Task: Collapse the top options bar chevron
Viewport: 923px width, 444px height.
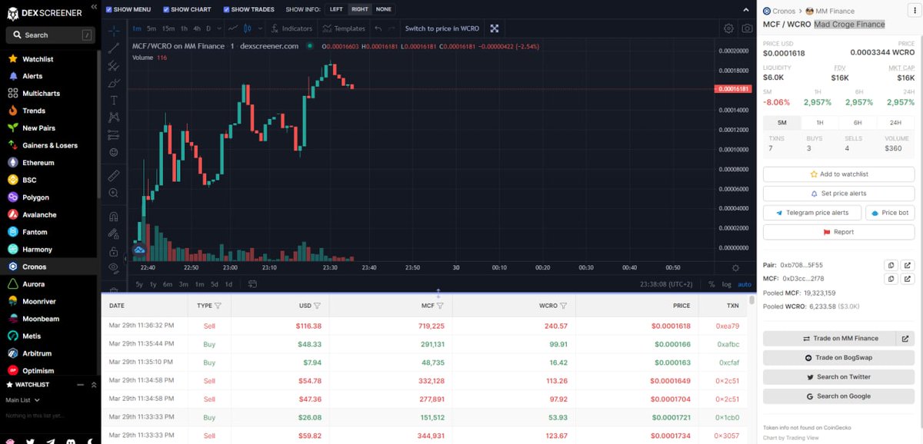Action: coord(745,9)
